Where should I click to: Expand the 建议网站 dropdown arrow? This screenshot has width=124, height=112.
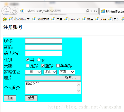point(28,19)
